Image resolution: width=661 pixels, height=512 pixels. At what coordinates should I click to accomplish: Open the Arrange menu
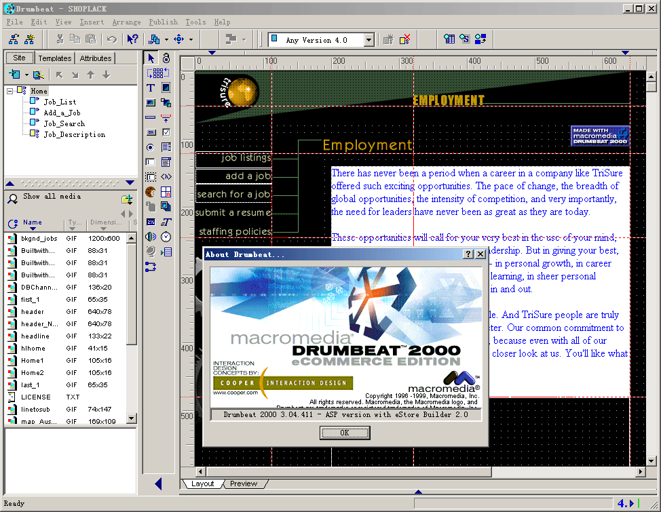126,22
